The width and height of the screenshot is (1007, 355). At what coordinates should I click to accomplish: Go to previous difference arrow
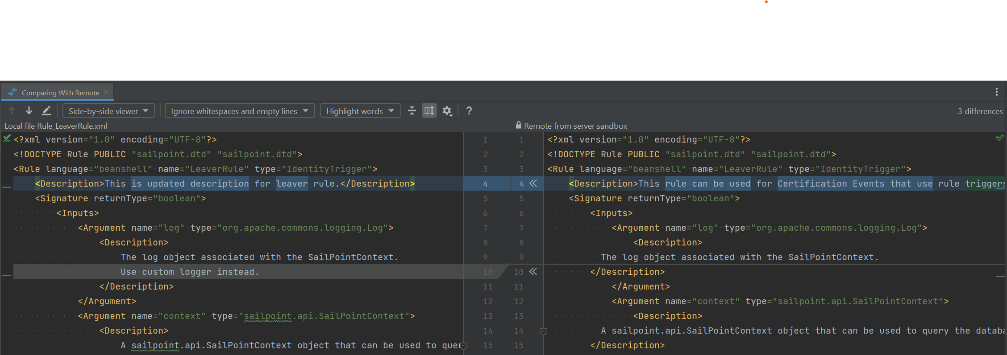coord(12,111)
